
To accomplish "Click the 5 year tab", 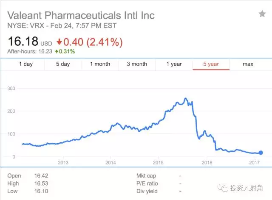I will (x=211, y=64).
